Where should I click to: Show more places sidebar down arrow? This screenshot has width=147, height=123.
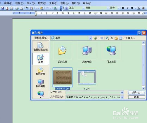pyautogui.click(x=41, y=97)
